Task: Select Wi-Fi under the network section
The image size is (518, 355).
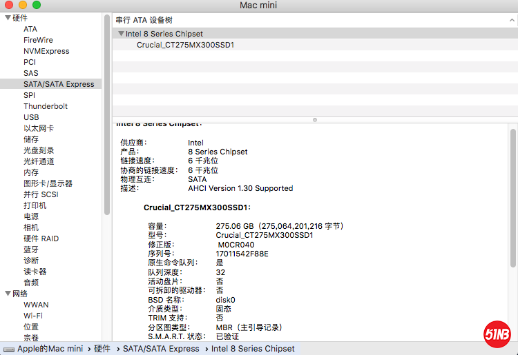Action: click(33, 316)
